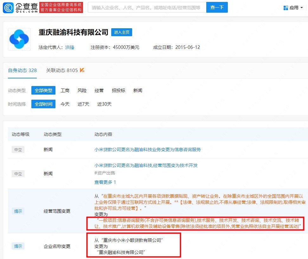Open news 小米贷款公司更名为融渝科技业务变更为信息咨询服务
The image size is (308, 259).
(x=148, y=149)
